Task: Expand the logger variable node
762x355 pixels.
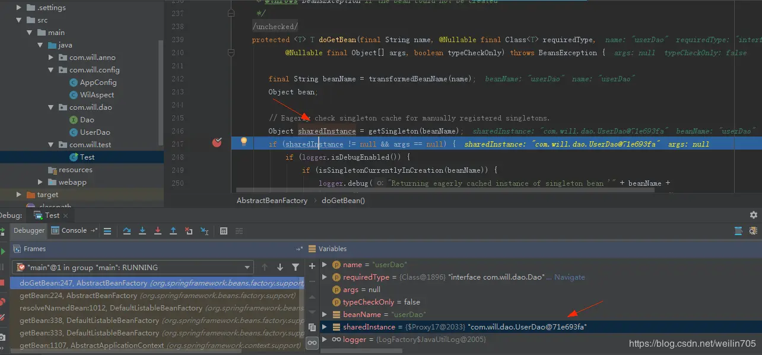Action: point(324,340)
